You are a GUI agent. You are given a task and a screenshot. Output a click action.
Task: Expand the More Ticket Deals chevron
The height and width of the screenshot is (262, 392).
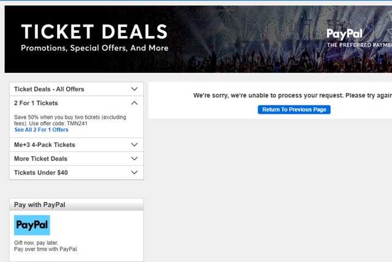coord(135,159)
